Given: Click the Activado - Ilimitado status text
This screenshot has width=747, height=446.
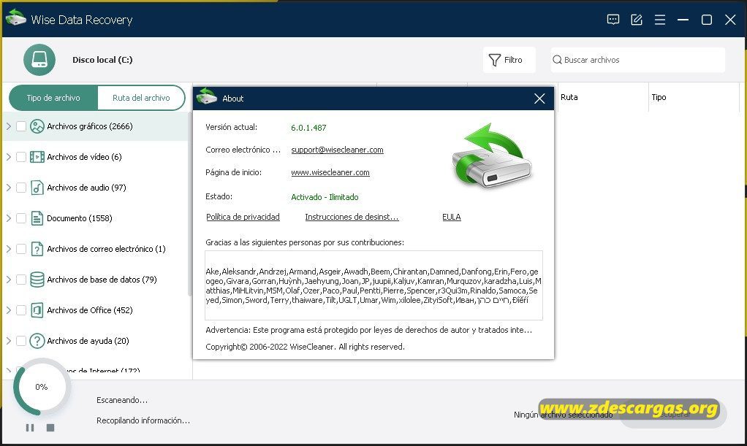Looking at the screenshot, I should click(x=325, y=197).
